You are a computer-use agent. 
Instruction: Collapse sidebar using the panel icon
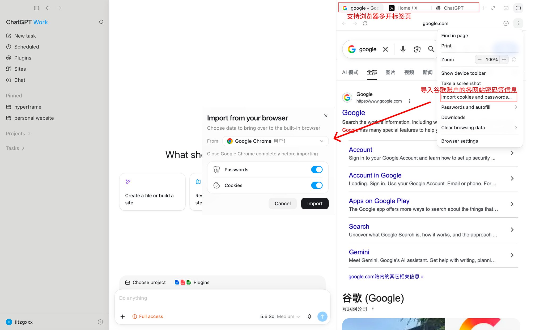[36, 8]
